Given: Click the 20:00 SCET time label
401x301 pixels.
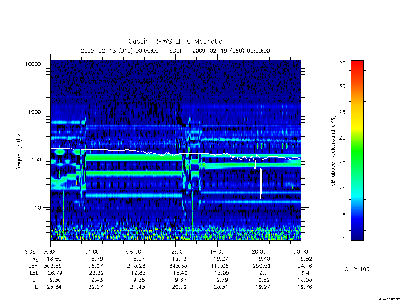Looking at the screenshot, I should (259, 252).
